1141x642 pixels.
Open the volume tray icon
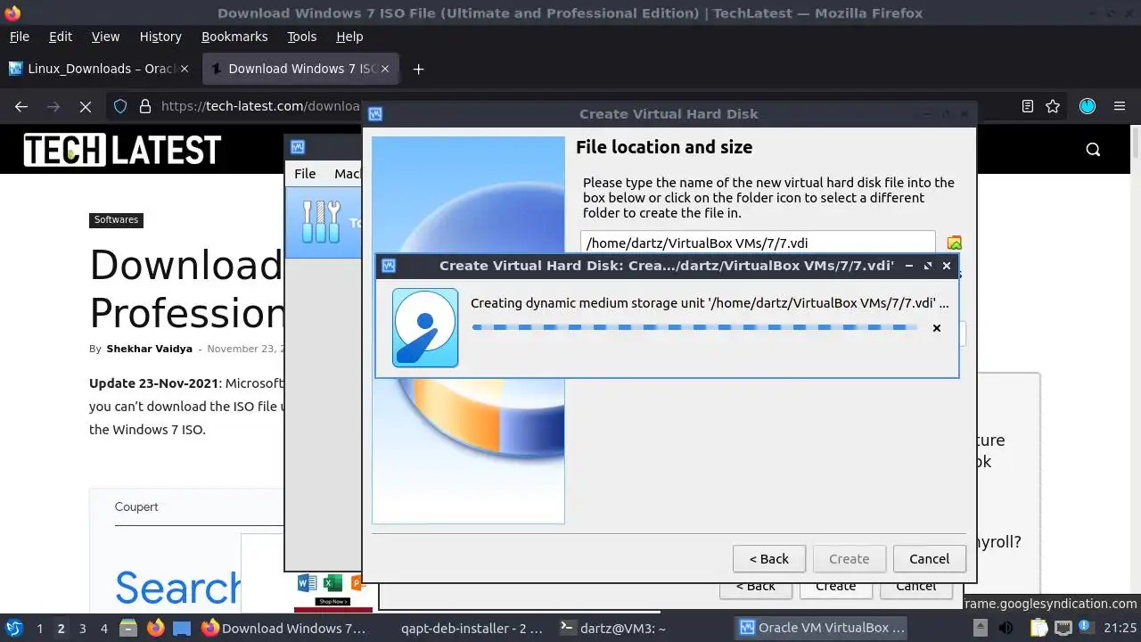(x=1006, y=628)
